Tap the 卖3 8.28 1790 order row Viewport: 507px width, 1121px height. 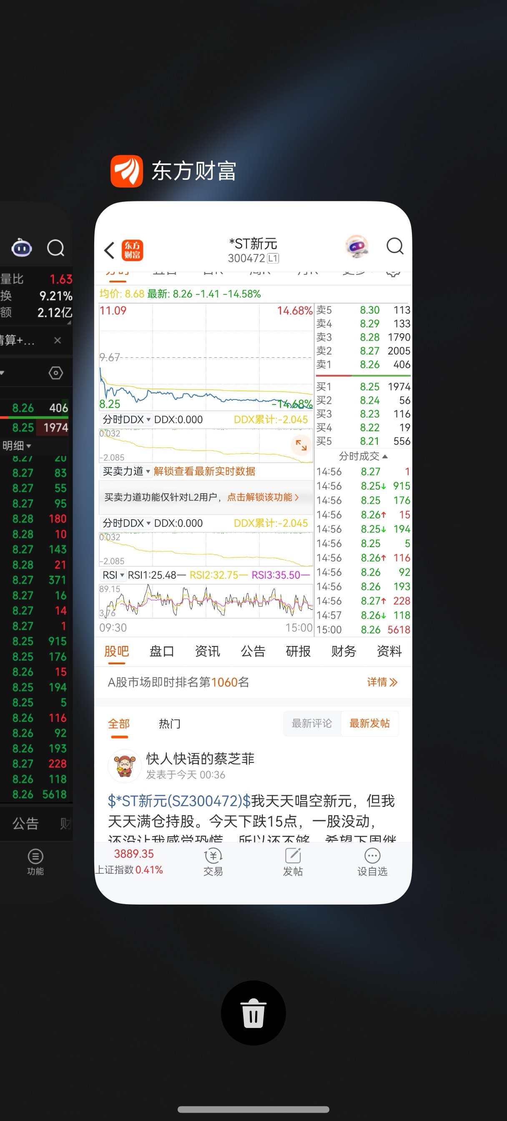(x=363, y=337)
